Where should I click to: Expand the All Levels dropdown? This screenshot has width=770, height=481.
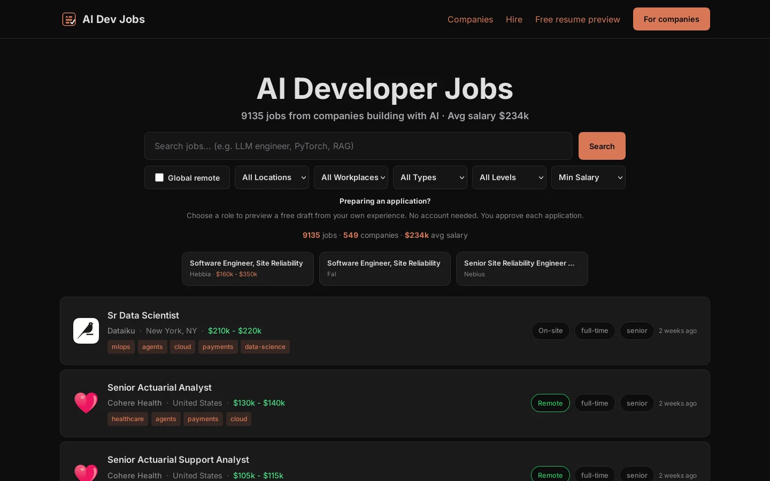[x=509, y=177]
